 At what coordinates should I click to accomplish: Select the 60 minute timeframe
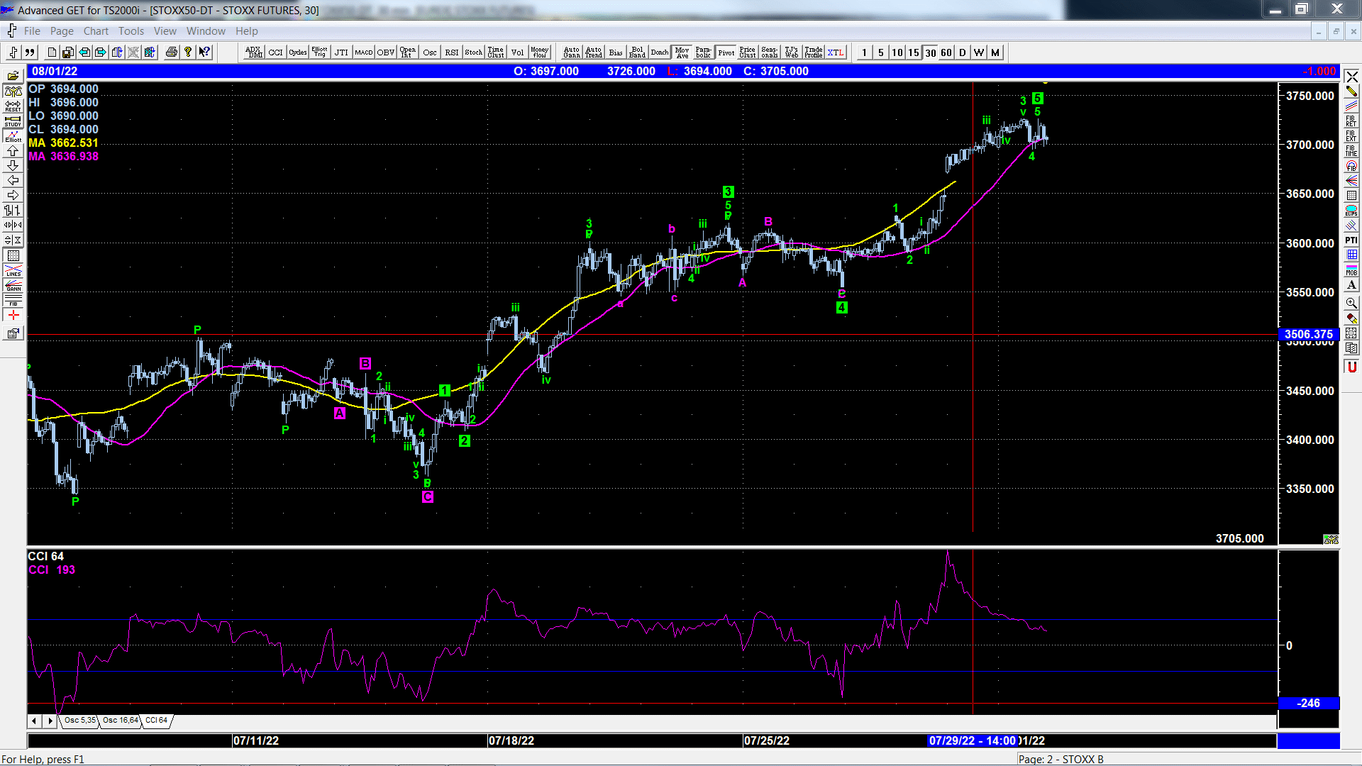(x=946, y=52)
